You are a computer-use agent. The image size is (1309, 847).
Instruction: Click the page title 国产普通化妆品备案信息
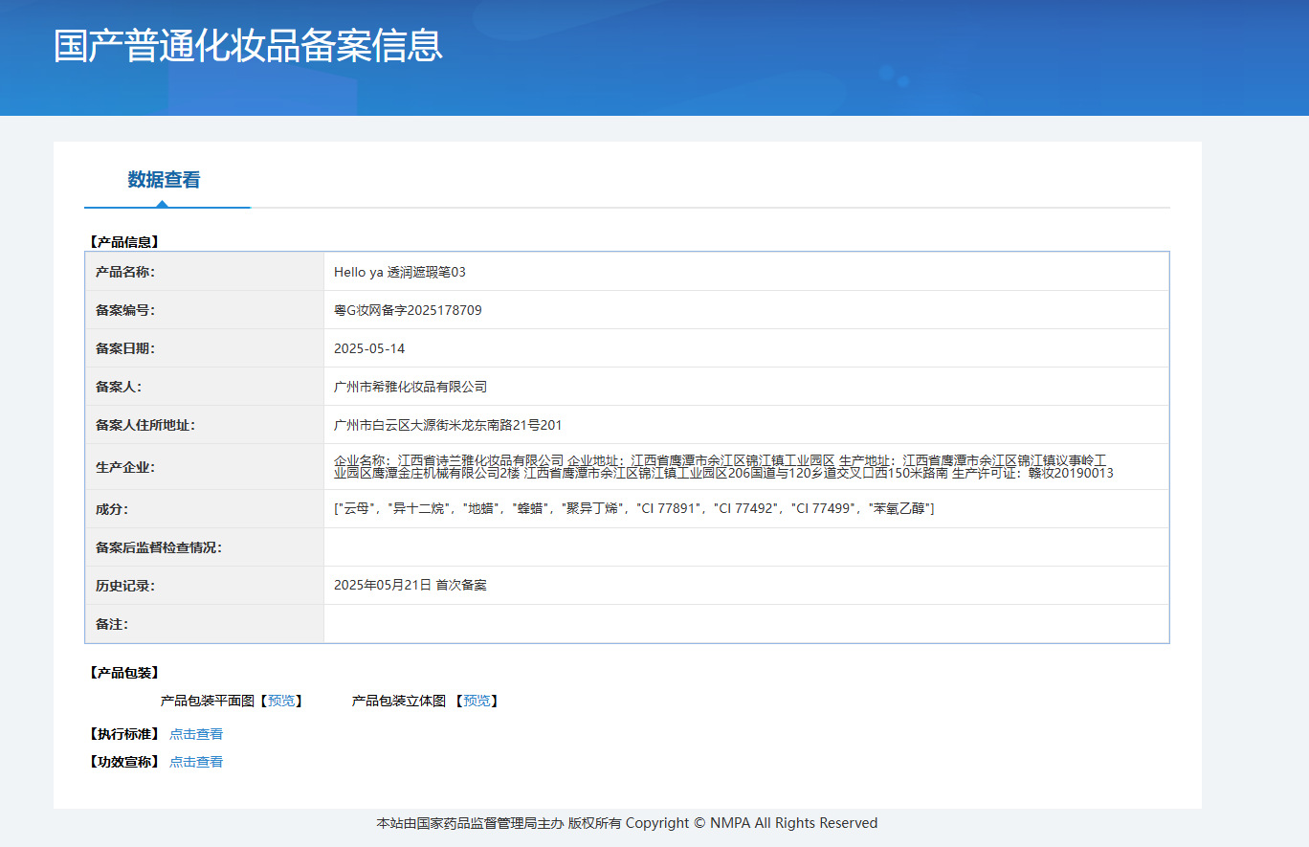tap(248, 46)
